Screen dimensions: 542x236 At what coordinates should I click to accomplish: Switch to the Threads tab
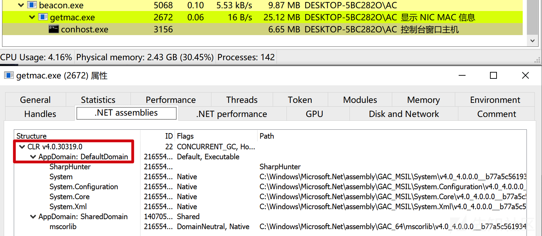click(x=242, y=100)
